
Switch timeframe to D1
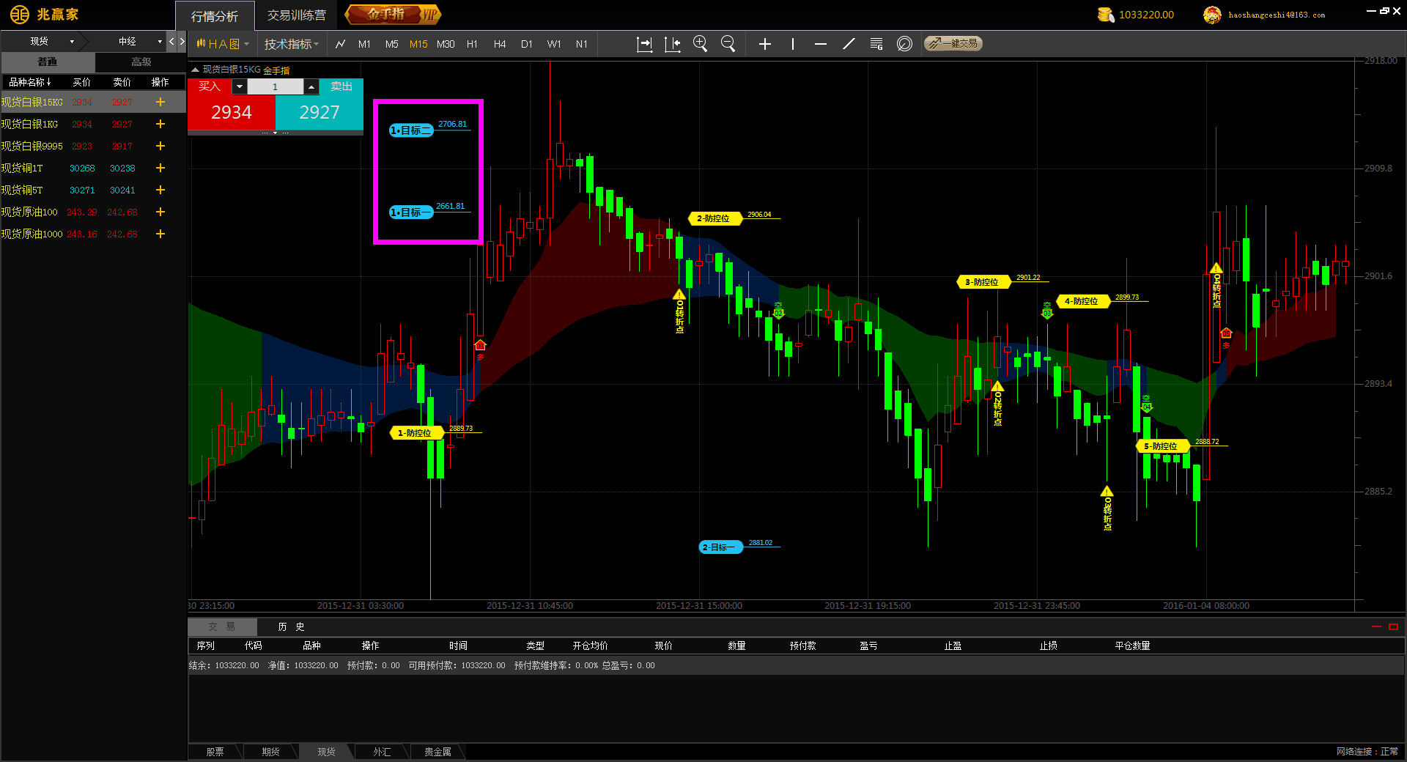coord(527,44)
